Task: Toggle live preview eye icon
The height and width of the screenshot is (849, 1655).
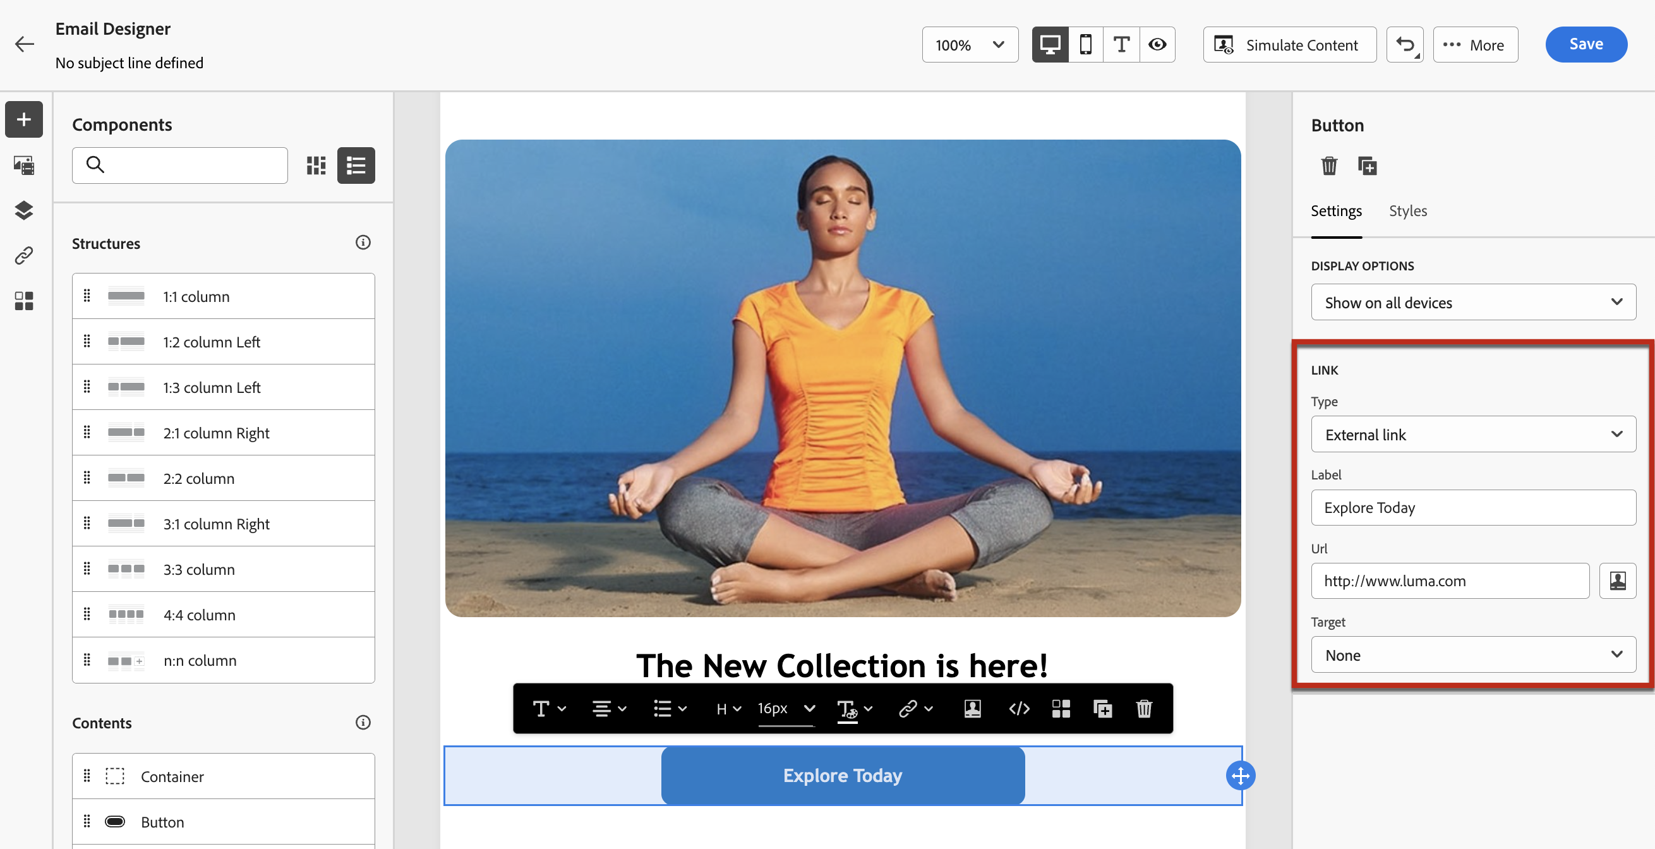Action: [x=1157, y=44]
